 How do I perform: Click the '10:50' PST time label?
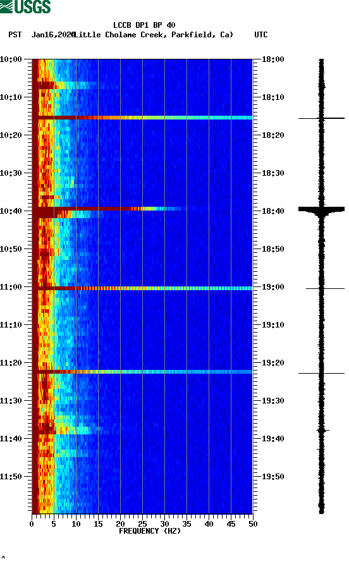pos(11,249)
